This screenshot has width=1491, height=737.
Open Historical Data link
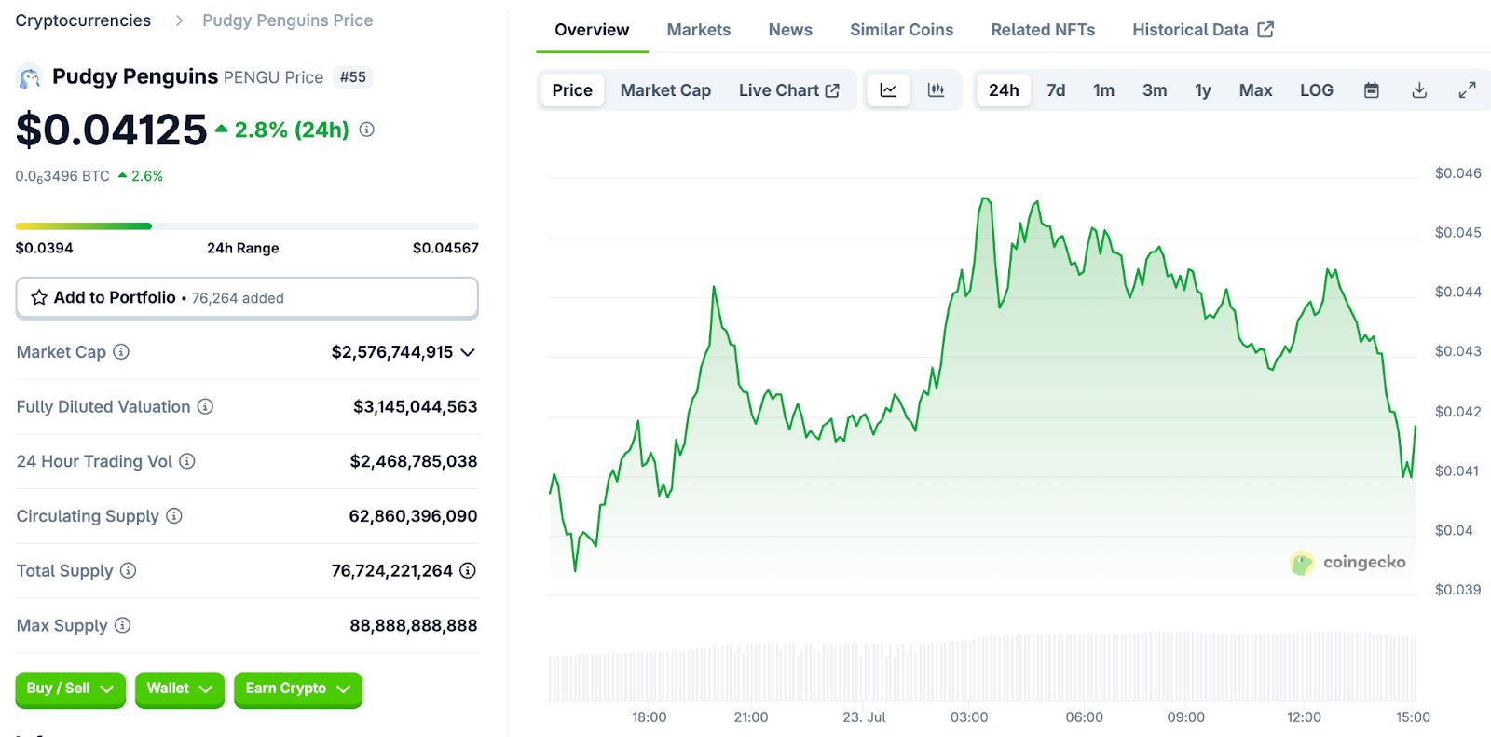pyautogui.click(x=1202, y=30)
